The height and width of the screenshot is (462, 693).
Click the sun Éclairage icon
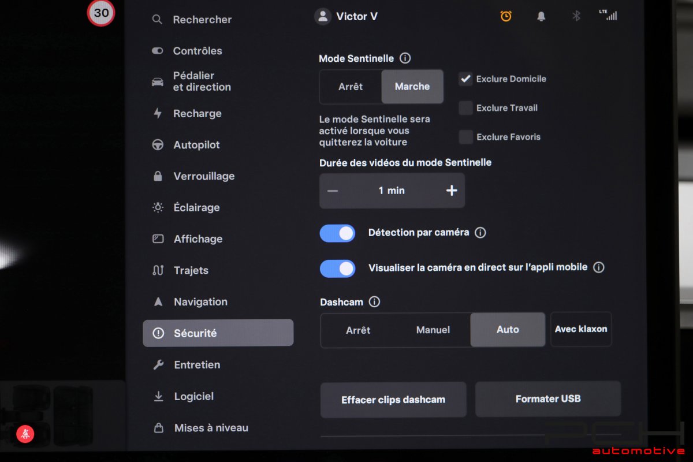[158, 207]
